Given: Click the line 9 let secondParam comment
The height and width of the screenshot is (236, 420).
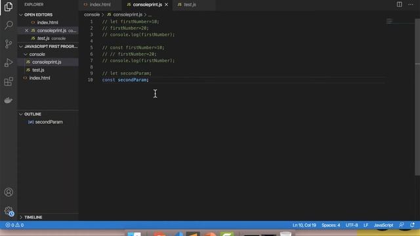Looking at the screenshot, I should click(127, 73).
